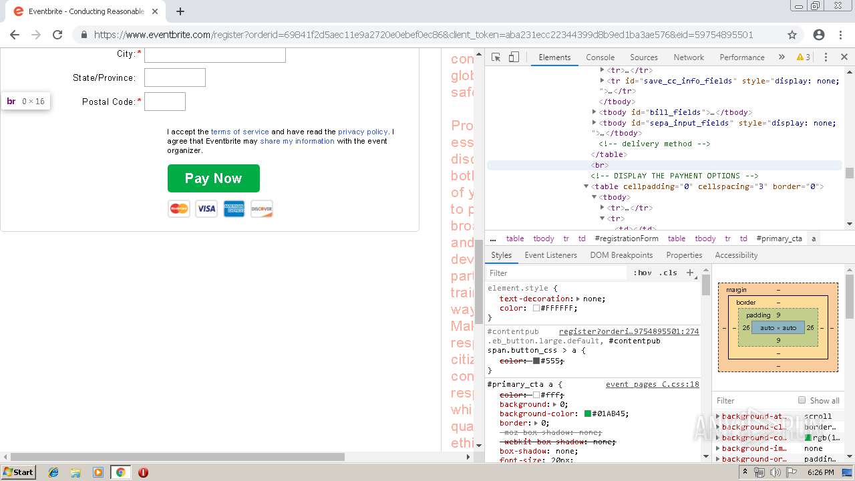This screenshot has height=481, width=855.
Task: Expand the bill_fields tbody node
Action: [594, 112]
